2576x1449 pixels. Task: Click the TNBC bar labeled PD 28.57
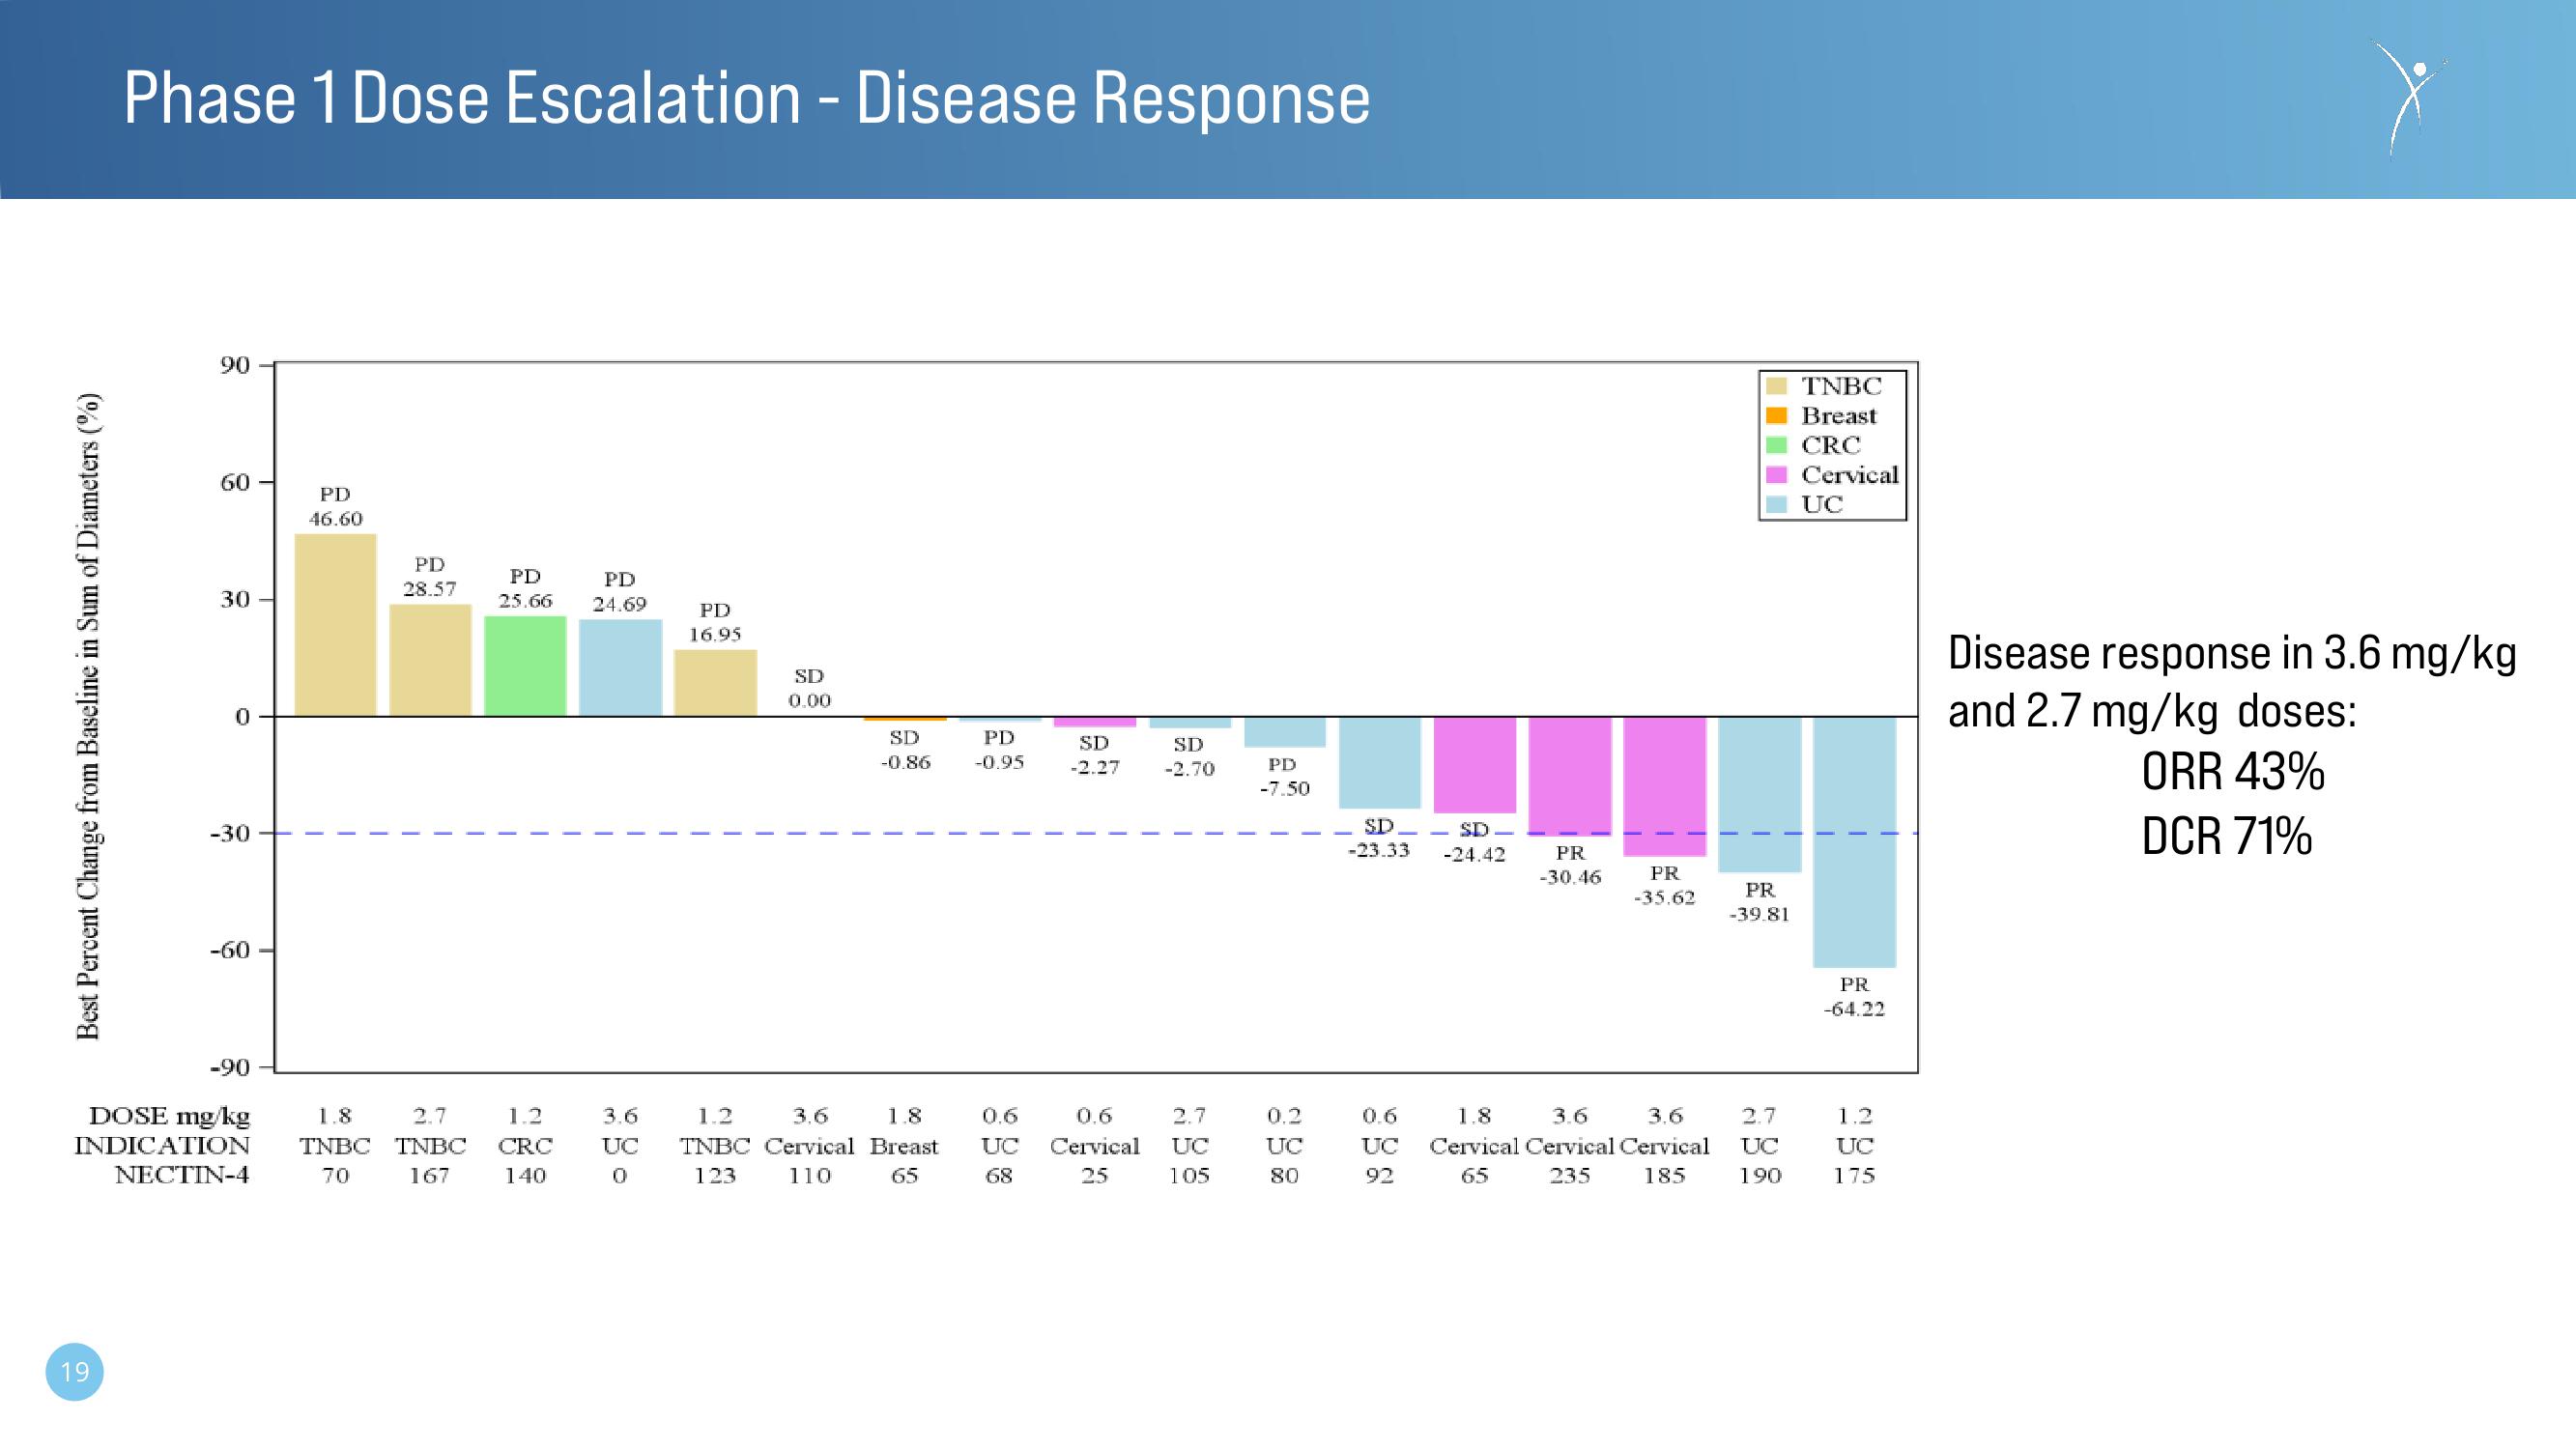tap(430, 660)
